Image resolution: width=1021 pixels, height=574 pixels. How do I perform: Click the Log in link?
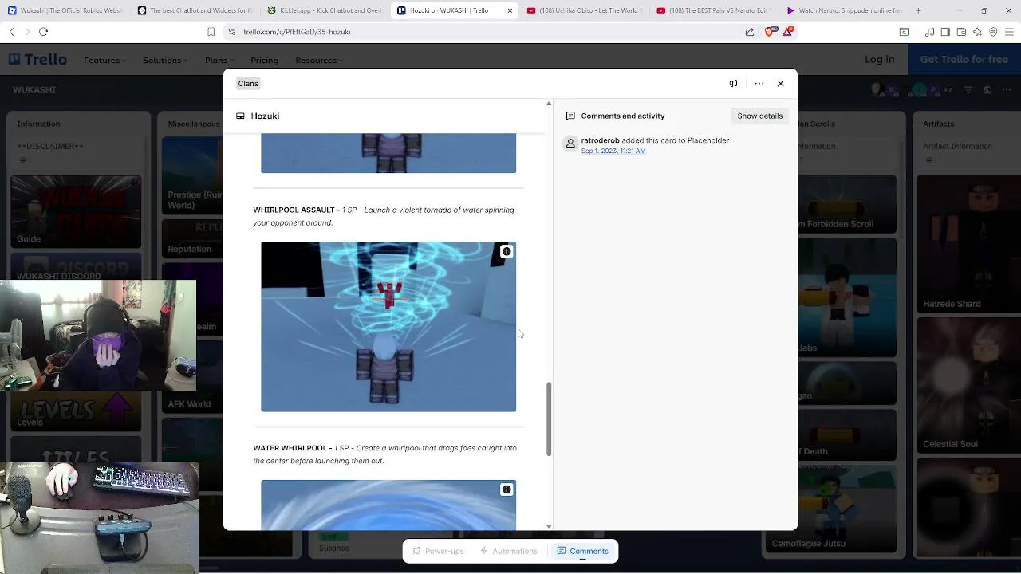[x=879, y=59]
